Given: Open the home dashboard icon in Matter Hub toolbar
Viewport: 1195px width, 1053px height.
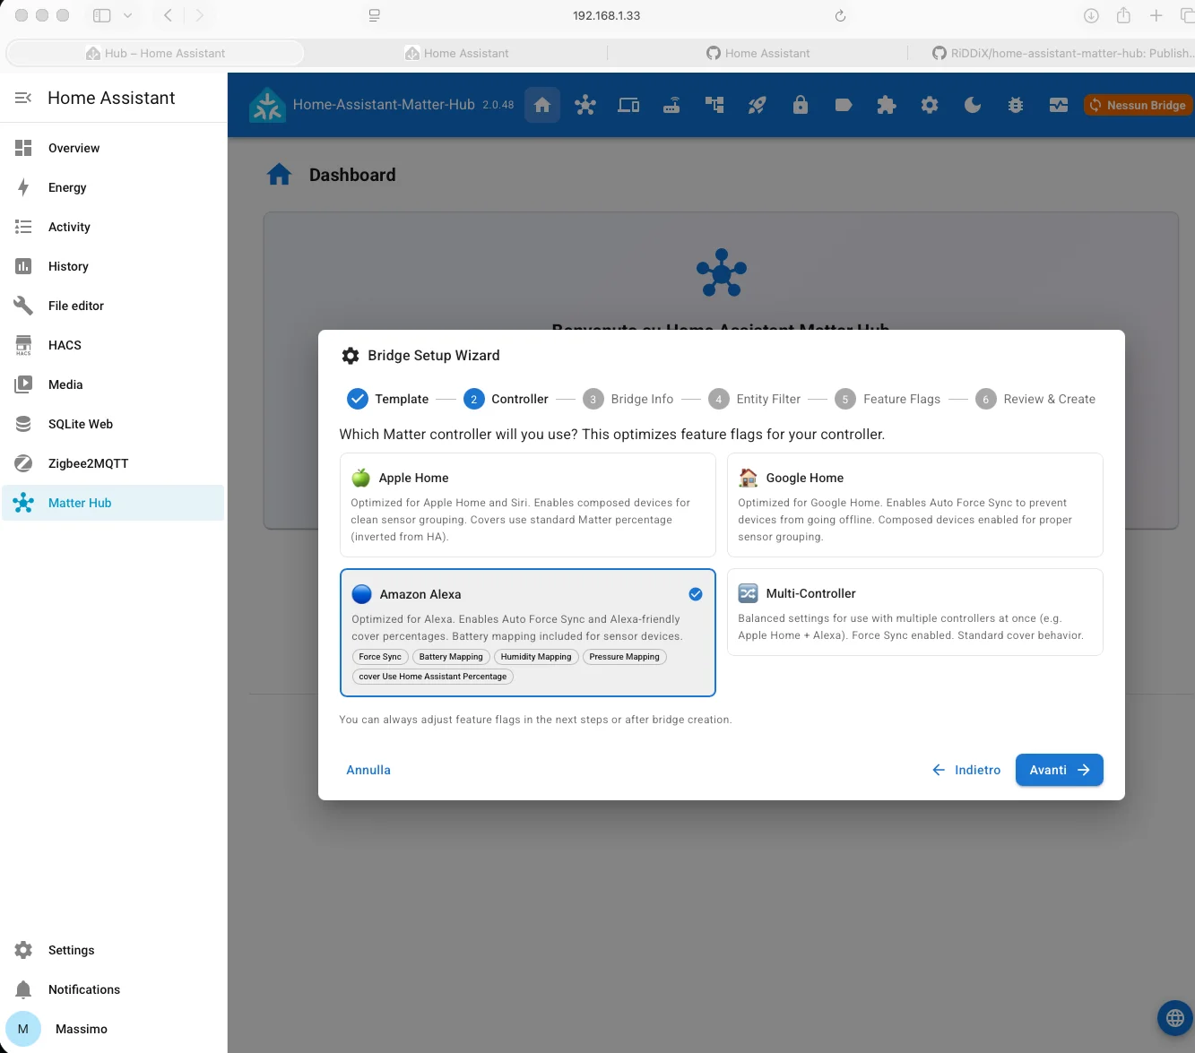Looking at the screenshot, I should (542, 105).
